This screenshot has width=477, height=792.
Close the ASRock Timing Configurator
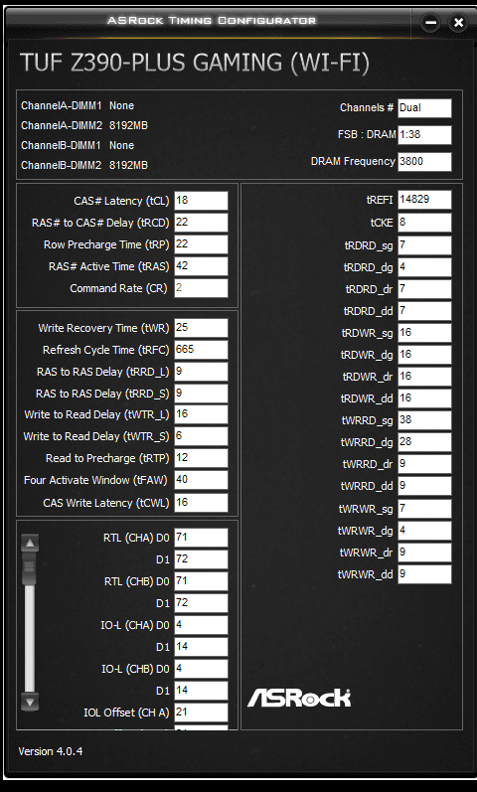pyautogui.click(x=458, y=23)
